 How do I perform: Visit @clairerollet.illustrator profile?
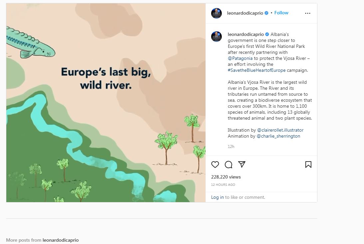pos(280,130)
